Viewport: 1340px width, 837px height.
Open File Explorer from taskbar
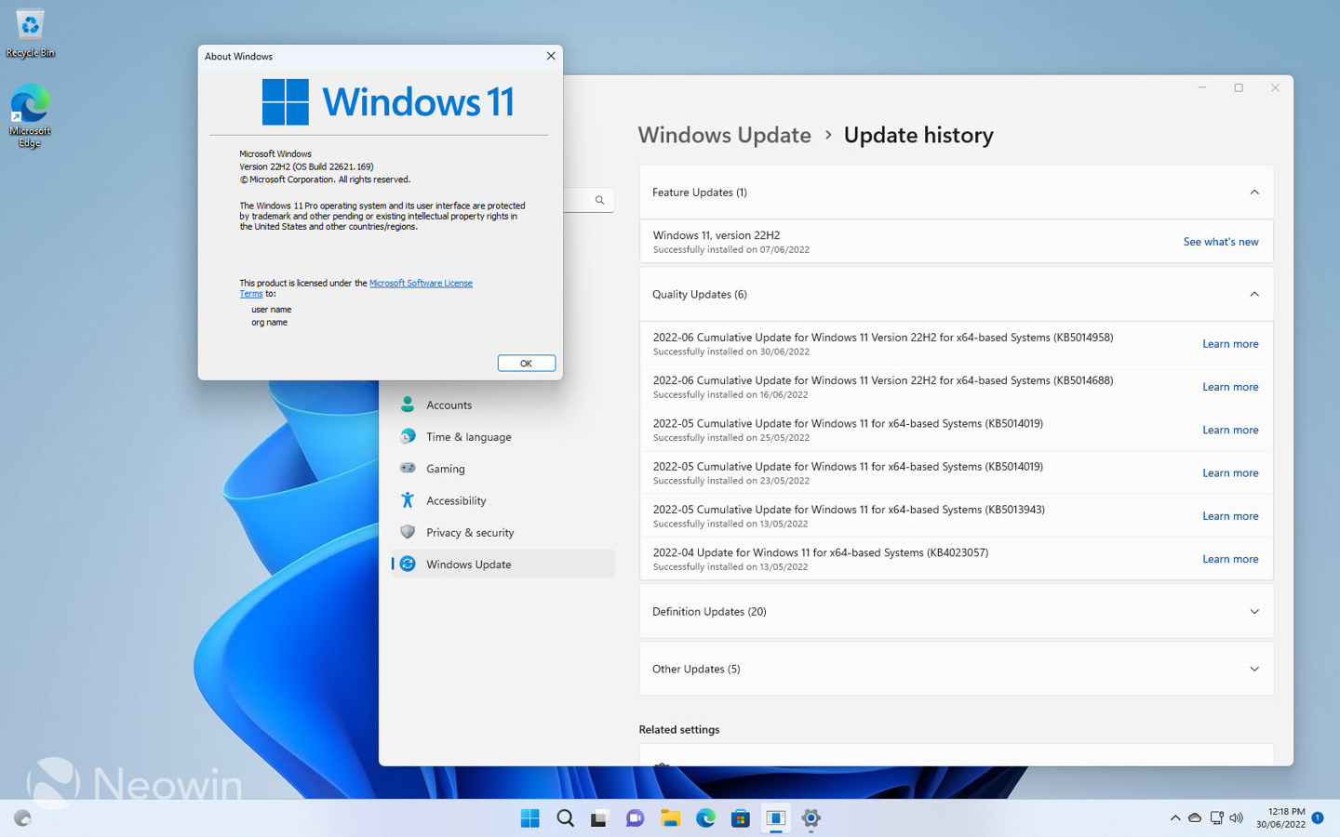click(670, 818)
